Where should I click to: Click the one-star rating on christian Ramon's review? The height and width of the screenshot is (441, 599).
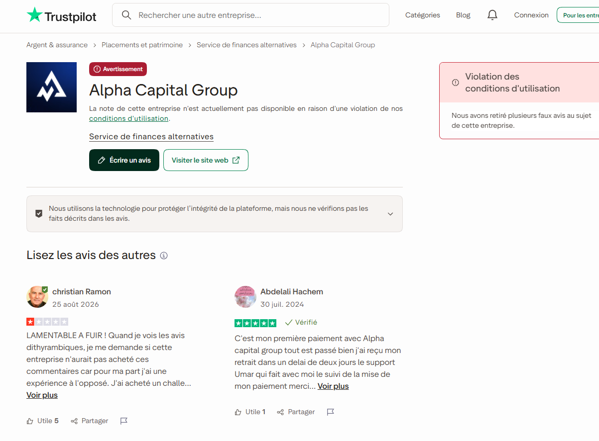[47, 322]
